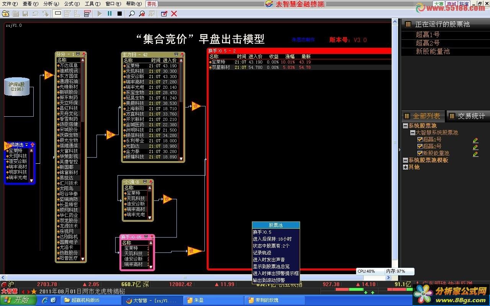Click the orange triangle node right of pink 换手 box
490x306 pixels.
coord(194,251)
